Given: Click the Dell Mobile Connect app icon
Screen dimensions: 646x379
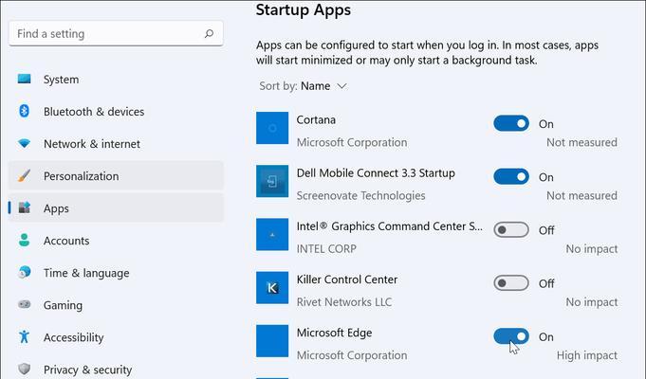Looking at the screenshot, I should [272, 181].
